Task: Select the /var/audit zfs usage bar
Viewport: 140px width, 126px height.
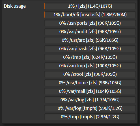Action: (90, 32)
